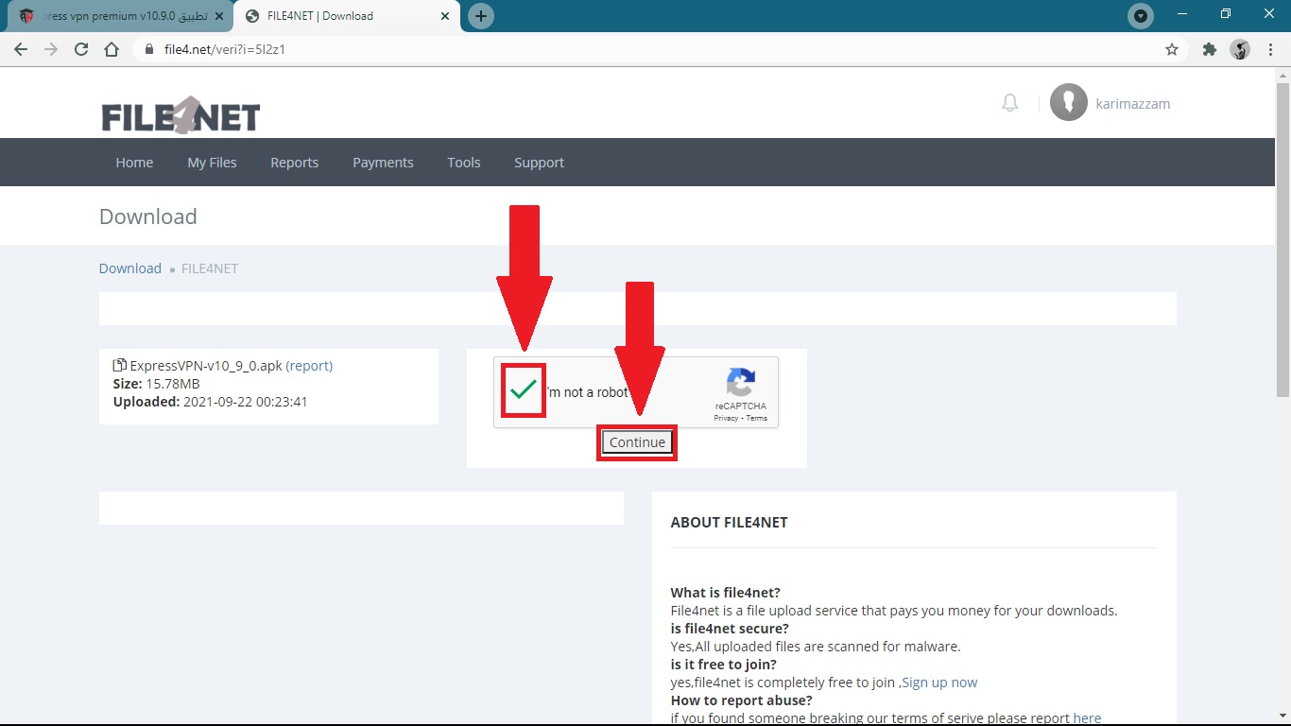Click the address bar URL field
This screenshot has height=726, width=1291.
(567, 49)
